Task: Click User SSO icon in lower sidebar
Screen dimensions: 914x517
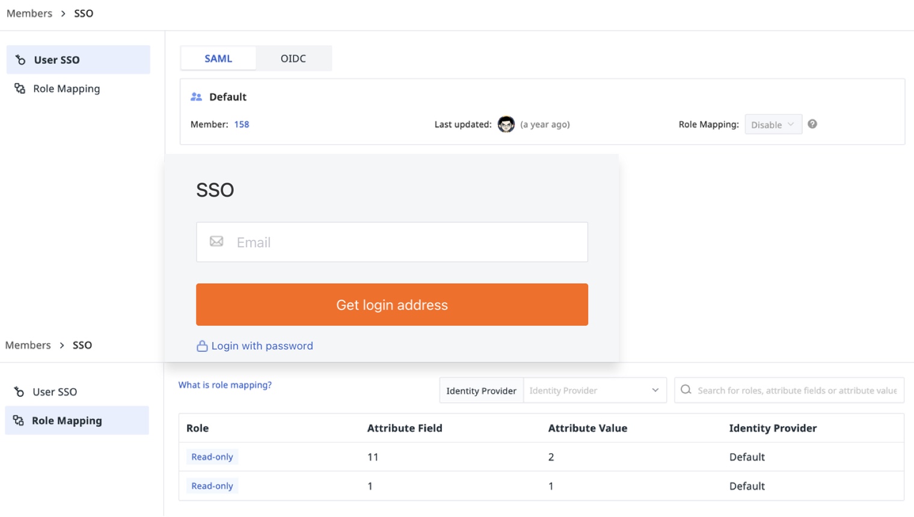Action: pos(19,391)
